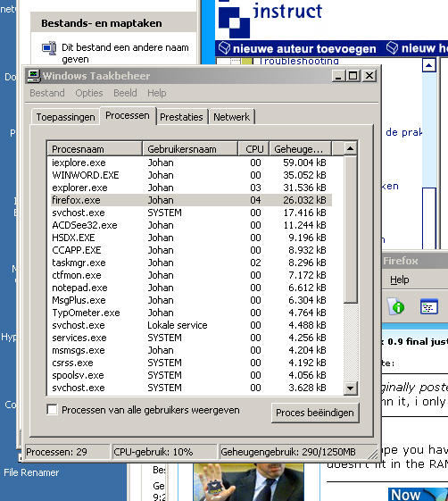
Task: Select the WINWORD.EXE process row
Action: [x=190, y=175]
